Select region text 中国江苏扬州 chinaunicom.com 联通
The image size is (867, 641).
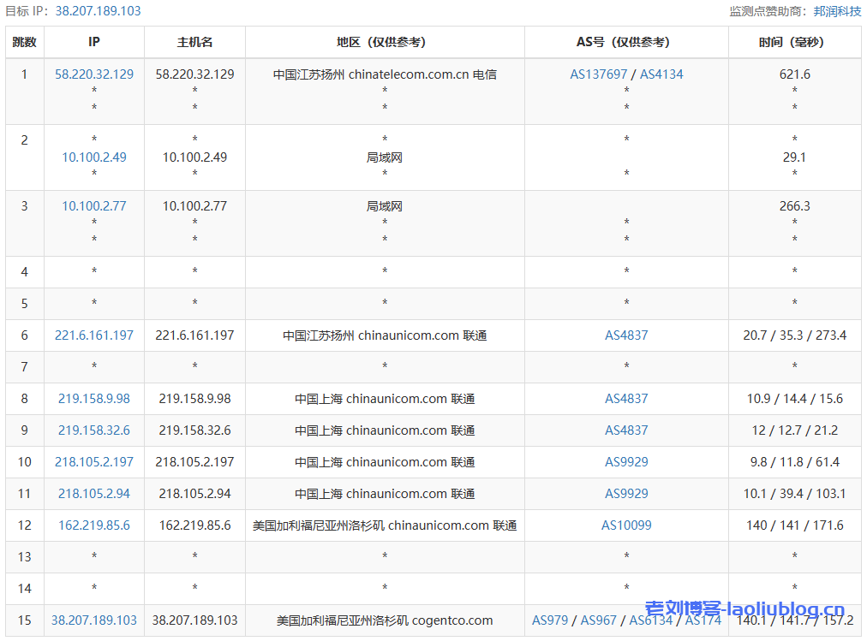(x=385, y=335)
